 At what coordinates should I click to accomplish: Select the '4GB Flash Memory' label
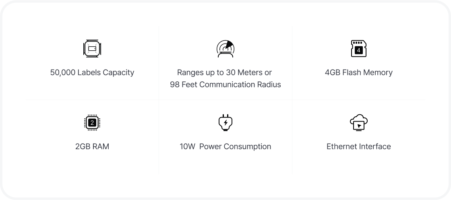359,72
